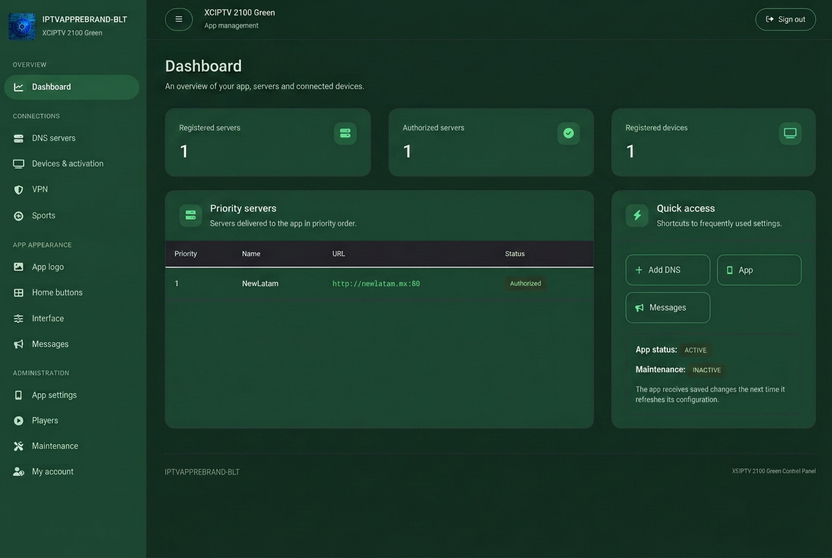Click the Status column header
Image resolution: width=832 pixels, height=558 pixels.
pos(515,254)
